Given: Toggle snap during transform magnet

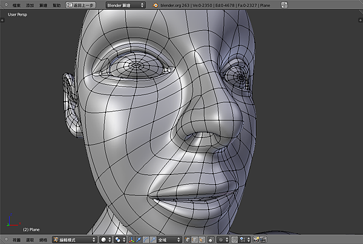Looking at the screenshot, I should [234, 240].
